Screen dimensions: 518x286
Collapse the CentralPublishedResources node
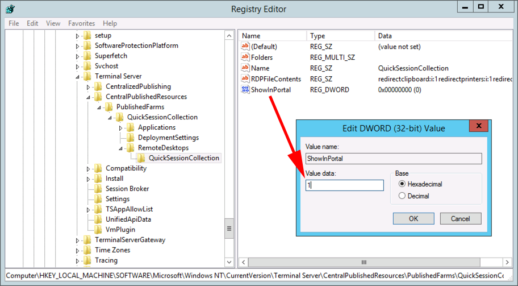[x=88, y=97]
